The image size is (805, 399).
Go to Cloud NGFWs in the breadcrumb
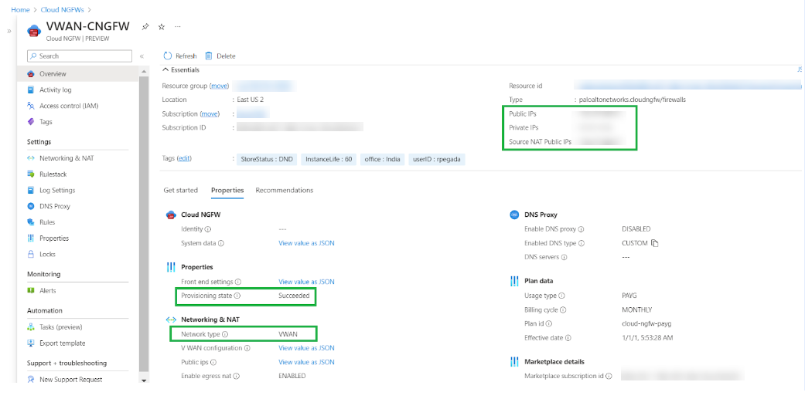pyautogui.click(x=62, y=10)
